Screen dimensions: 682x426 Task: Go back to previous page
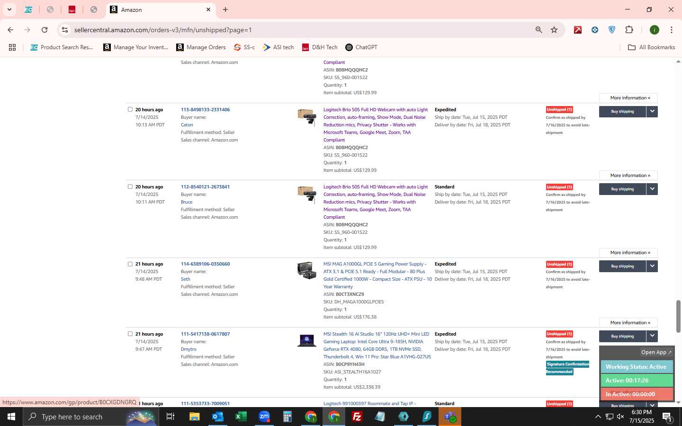10,30
